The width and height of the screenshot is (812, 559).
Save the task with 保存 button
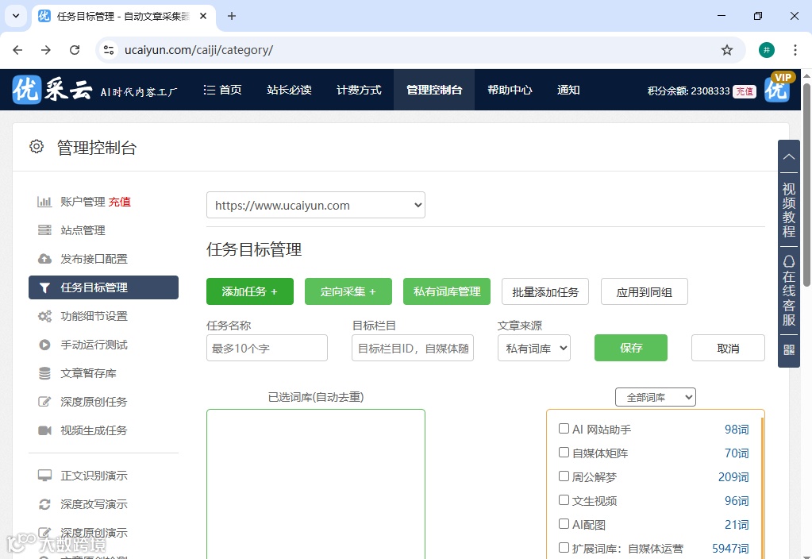(x=631, y=348)
